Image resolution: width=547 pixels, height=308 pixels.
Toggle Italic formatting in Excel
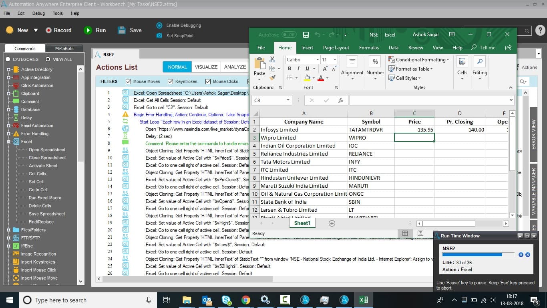pos(298,69)
